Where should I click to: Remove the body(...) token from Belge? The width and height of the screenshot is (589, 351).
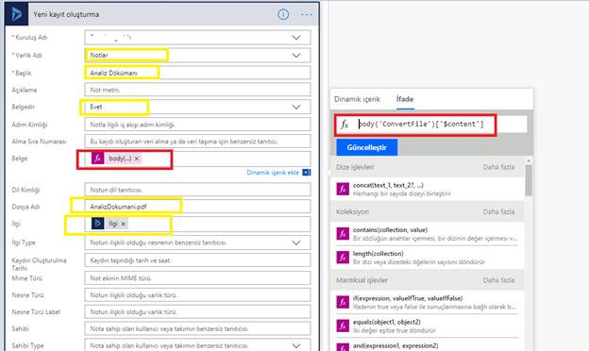pyautogui.click(x=137, y=159)
